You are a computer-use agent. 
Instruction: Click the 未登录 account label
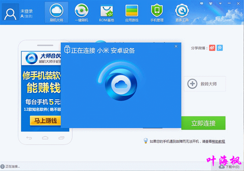(27, 11)
